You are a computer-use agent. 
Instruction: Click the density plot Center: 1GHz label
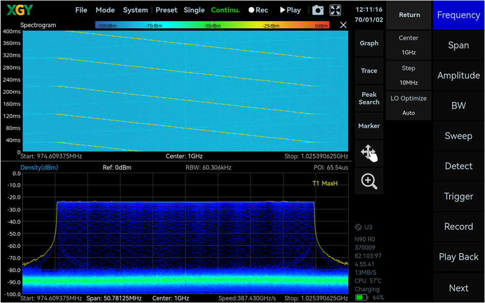click(171, 298)
